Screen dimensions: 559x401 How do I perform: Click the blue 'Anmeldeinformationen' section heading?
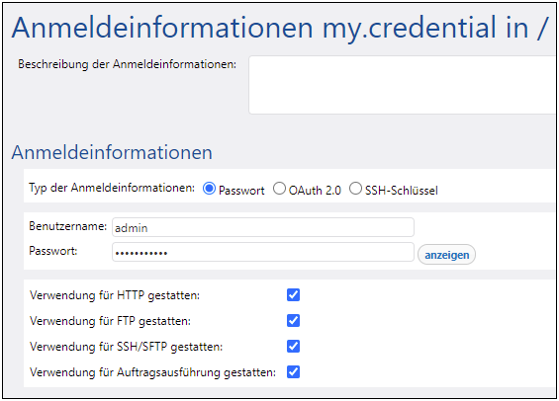click(112, 152)
